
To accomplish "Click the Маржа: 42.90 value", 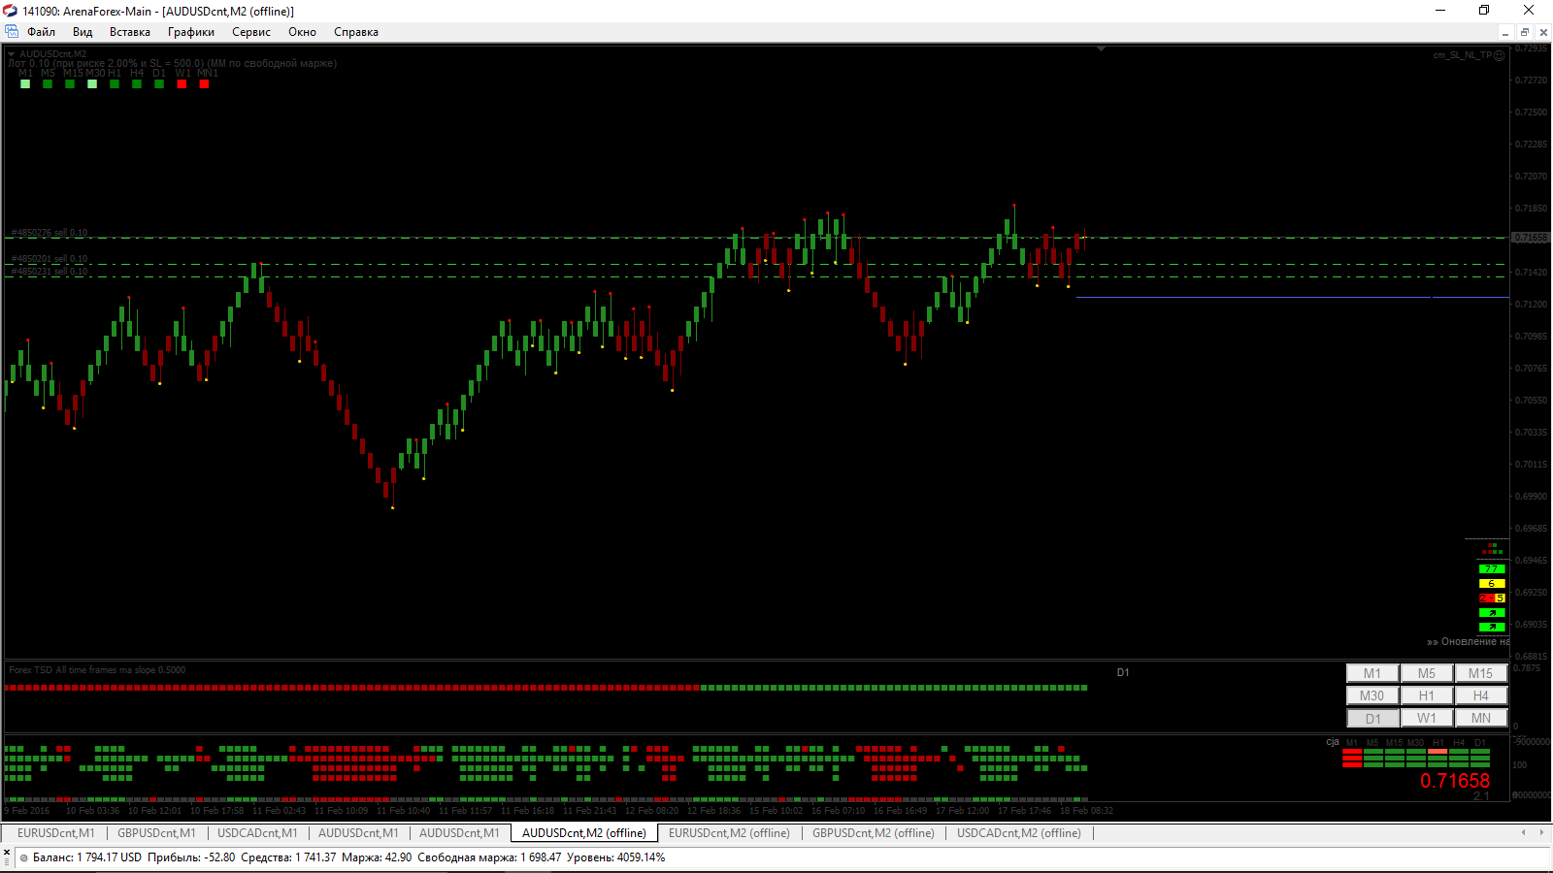I will coord(377,858).
